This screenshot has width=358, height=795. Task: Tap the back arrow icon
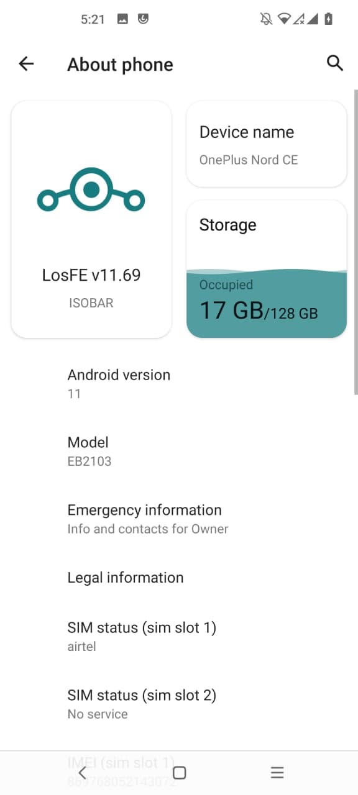tap(26, 63)
